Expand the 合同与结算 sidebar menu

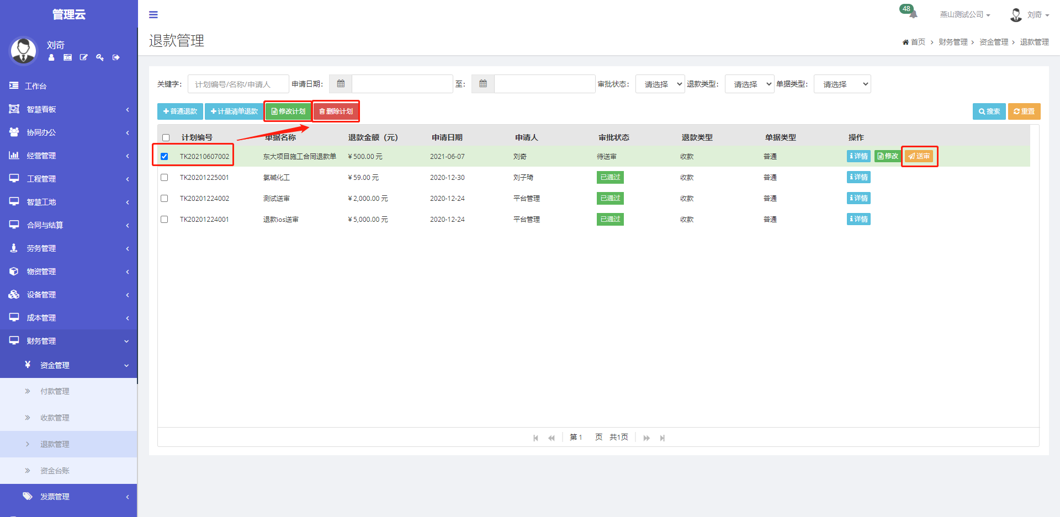(x=68, y=225)
